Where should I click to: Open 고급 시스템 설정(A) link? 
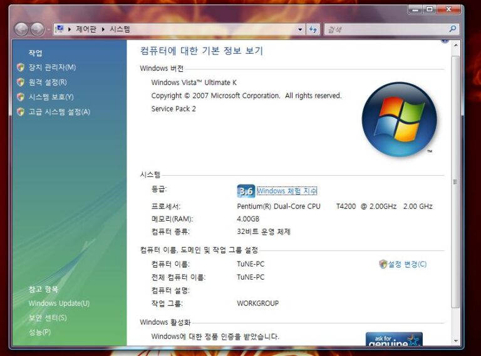(x=59, y=111)
